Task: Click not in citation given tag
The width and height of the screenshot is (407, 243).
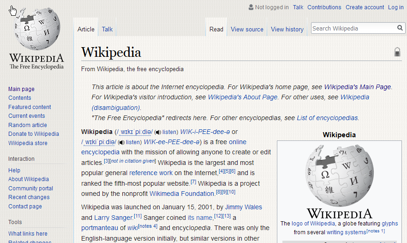Action: point(132,161)
